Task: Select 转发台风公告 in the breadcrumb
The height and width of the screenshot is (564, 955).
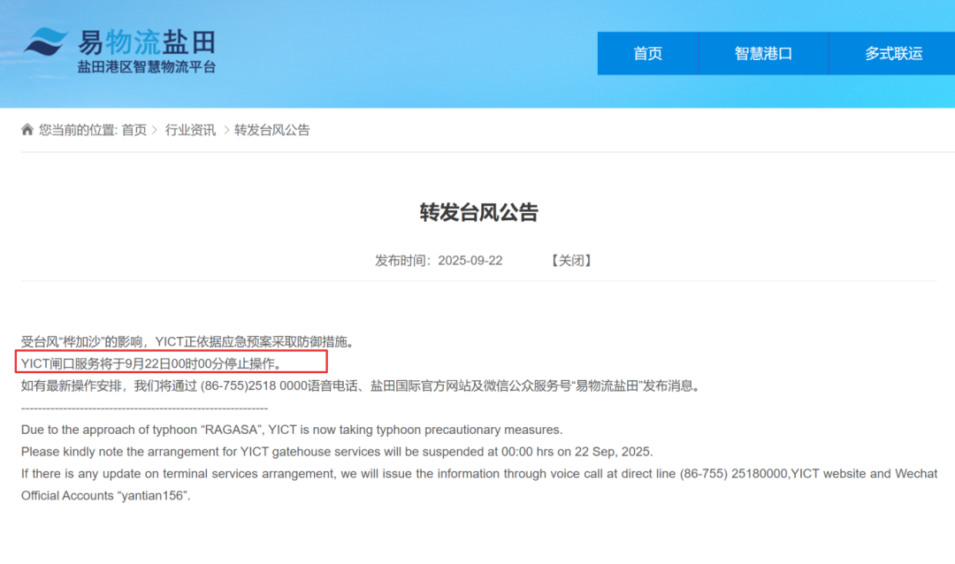Action: [x=272, y=130]
